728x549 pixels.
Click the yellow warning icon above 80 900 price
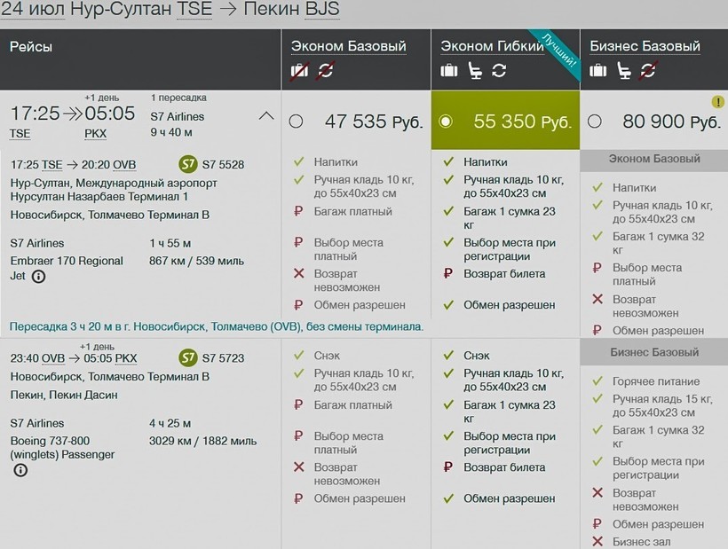pos(717,102)
